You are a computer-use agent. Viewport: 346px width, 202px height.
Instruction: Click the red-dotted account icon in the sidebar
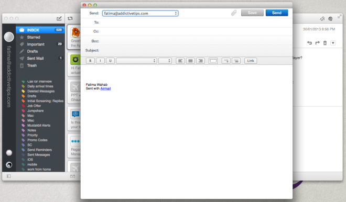(9, 153)
